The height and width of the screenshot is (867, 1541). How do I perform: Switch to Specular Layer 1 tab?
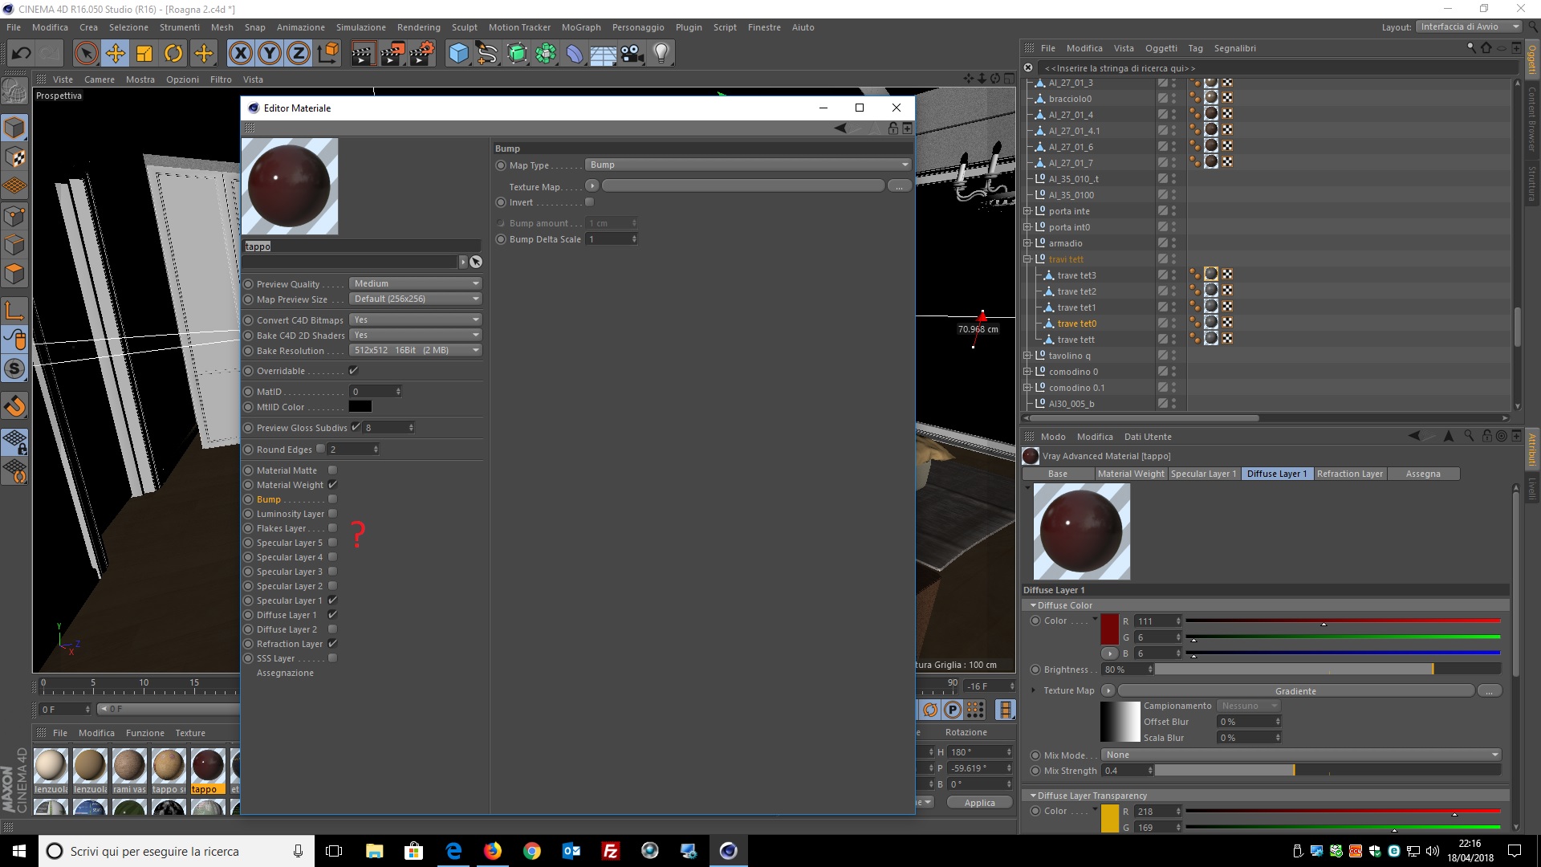(1202, 474)
